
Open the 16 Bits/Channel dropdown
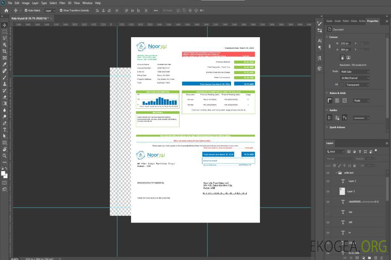click(x=355, y=78)
